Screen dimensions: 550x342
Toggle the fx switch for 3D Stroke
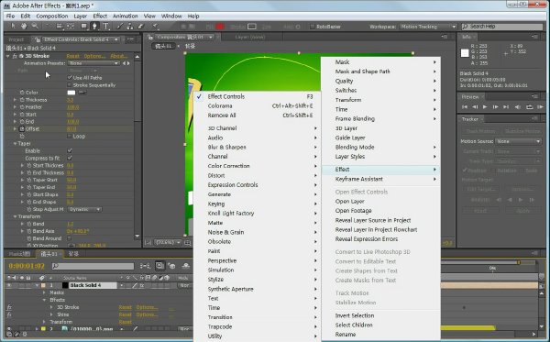point(9,307)
